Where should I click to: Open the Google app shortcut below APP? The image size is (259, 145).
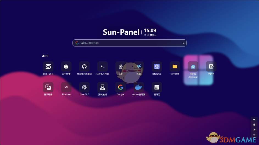point(121,87)
